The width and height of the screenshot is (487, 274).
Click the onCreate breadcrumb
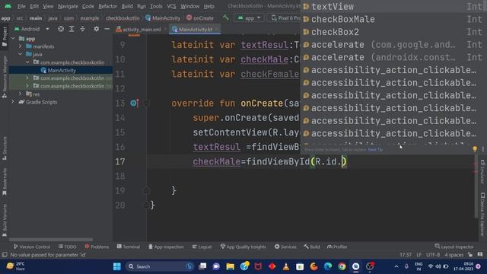[x=200, y=18]
